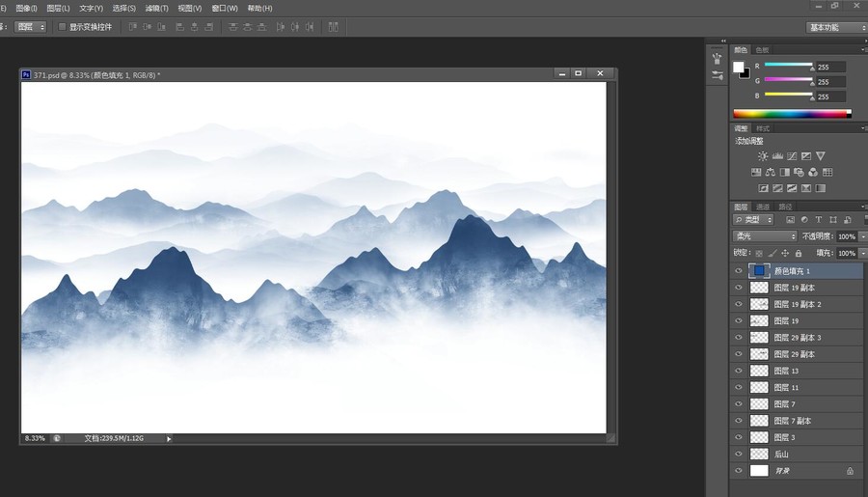
Task: Add a Color Balance adjustment
Action: pos(770,173)
